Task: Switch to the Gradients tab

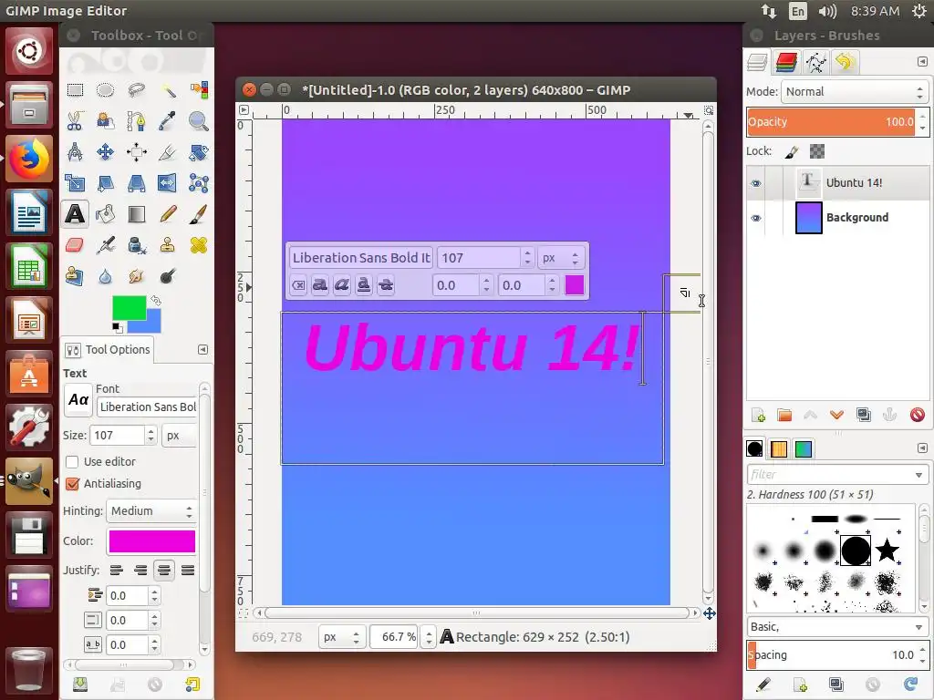Action: [804, 448]
